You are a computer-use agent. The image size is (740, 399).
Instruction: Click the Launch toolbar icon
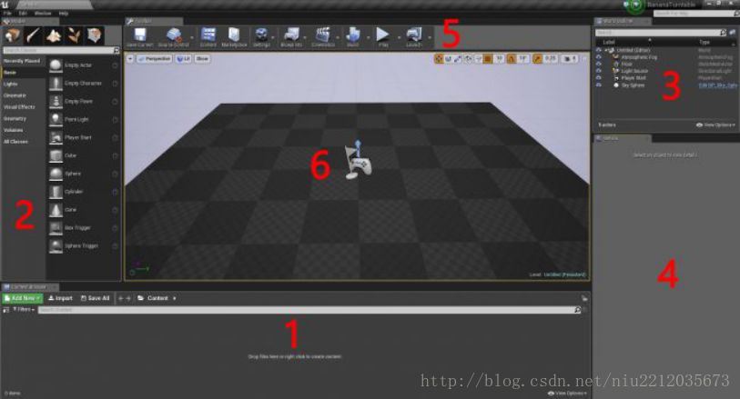[x=414, y=37]
